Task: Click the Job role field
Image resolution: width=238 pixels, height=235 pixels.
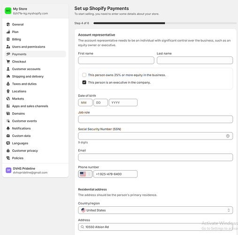Action: point(155,119)
